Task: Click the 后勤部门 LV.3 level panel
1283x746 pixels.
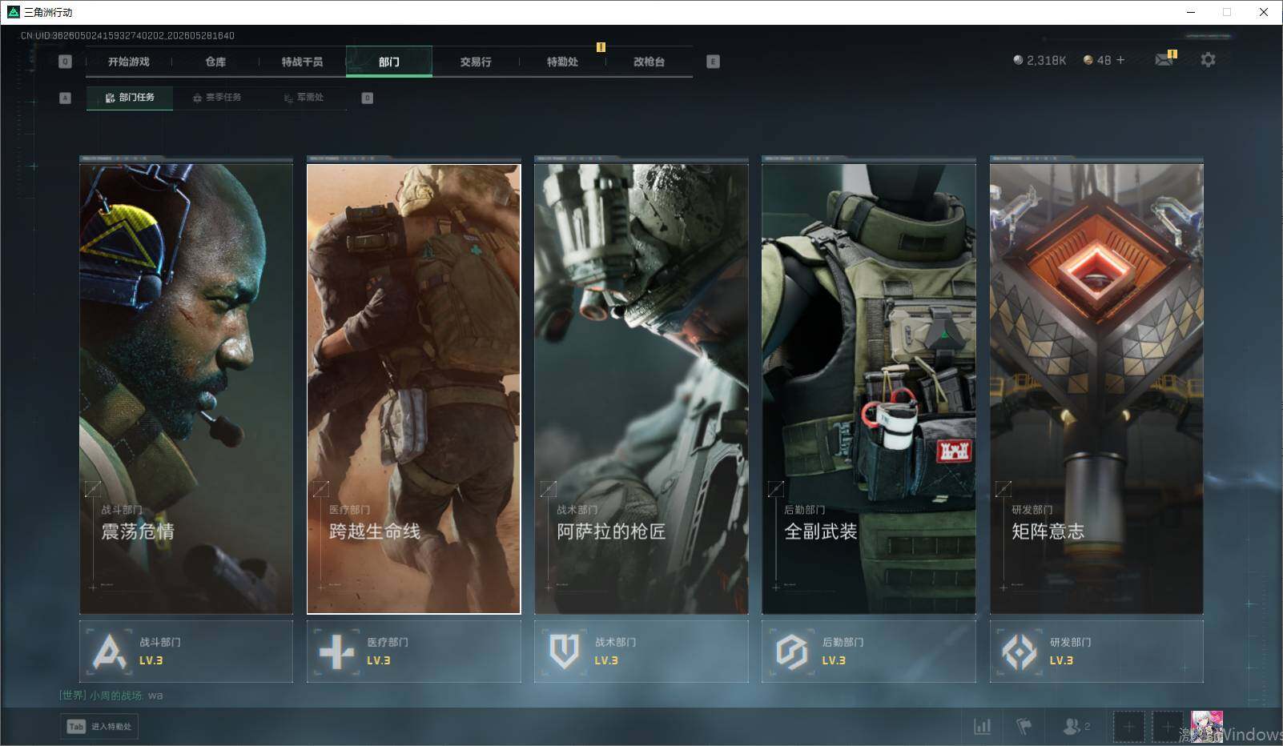Action: click(868, 652)
